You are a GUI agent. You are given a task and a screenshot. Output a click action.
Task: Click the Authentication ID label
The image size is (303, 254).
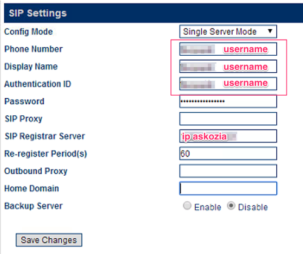(x=38, y=84)
